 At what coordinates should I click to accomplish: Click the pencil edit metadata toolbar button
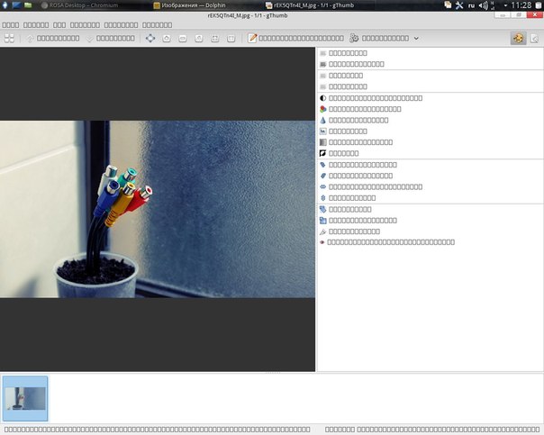295,38
